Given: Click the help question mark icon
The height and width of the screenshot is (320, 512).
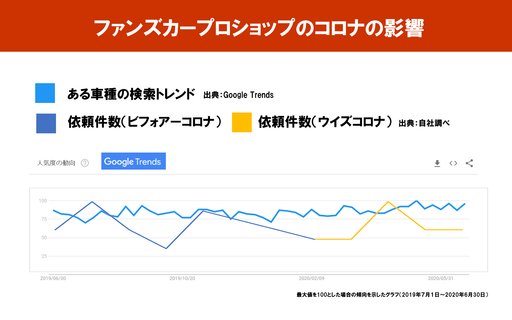Looking at the screenshot, I should coord(85,163).
